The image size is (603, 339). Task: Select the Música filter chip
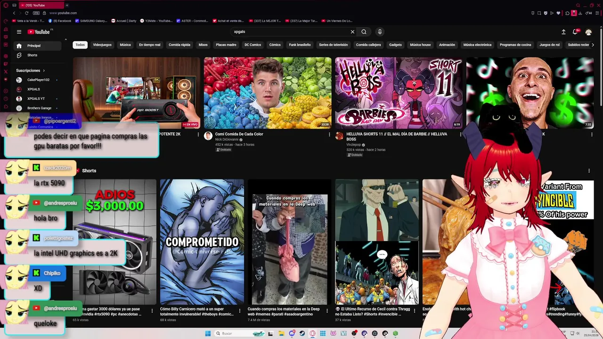coord(125,45)
